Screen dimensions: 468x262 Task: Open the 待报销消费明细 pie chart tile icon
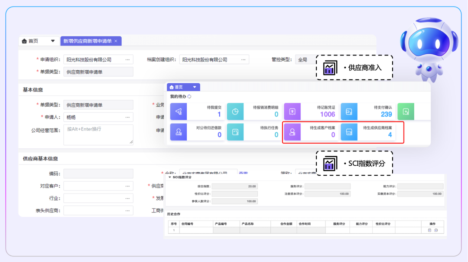pyautogui.click(x=235, y=111)
